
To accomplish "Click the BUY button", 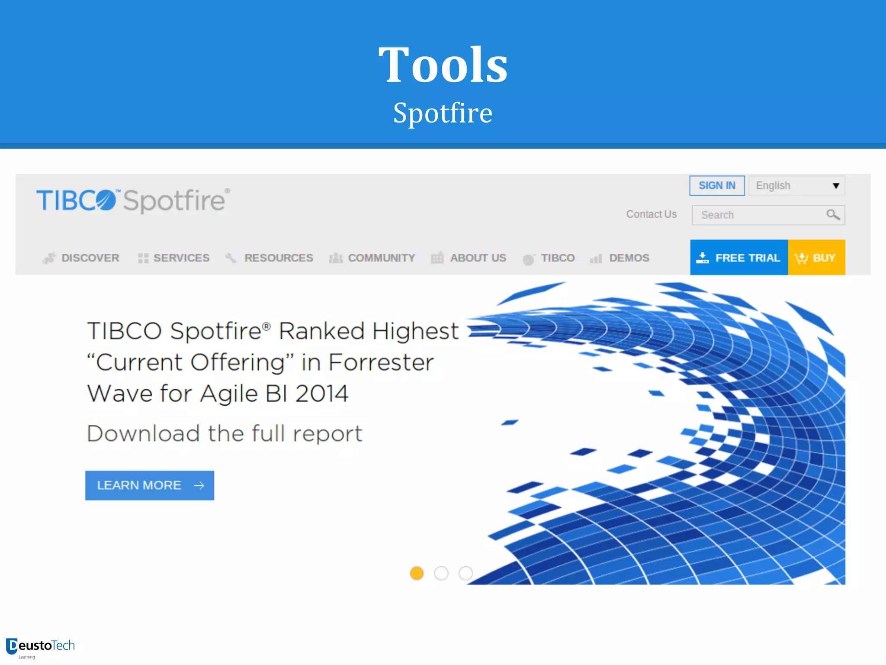I will click(816, 258).
